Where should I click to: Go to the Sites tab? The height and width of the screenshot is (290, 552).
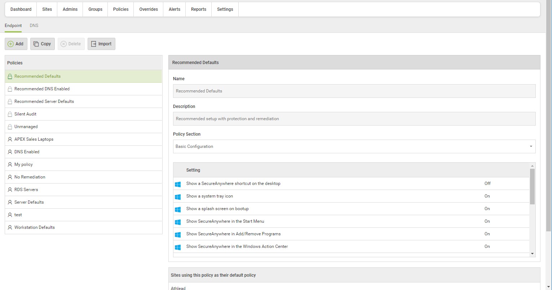coord(47,9)
